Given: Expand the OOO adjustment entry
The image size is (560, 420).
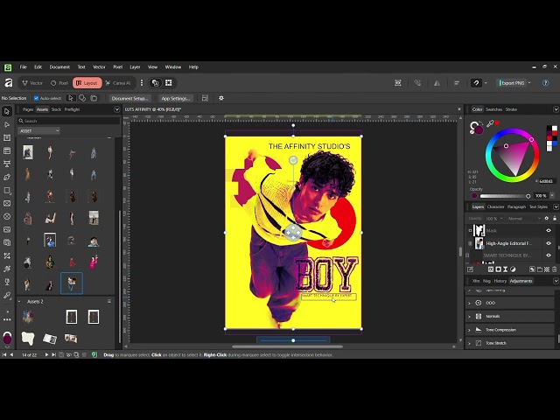Looking at the screenshot, I should 469,304.
